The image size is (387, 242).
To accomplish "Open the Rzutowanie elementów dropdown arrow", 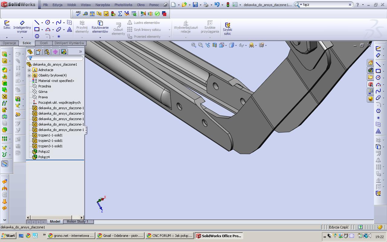I will click(x=100, y=38).
